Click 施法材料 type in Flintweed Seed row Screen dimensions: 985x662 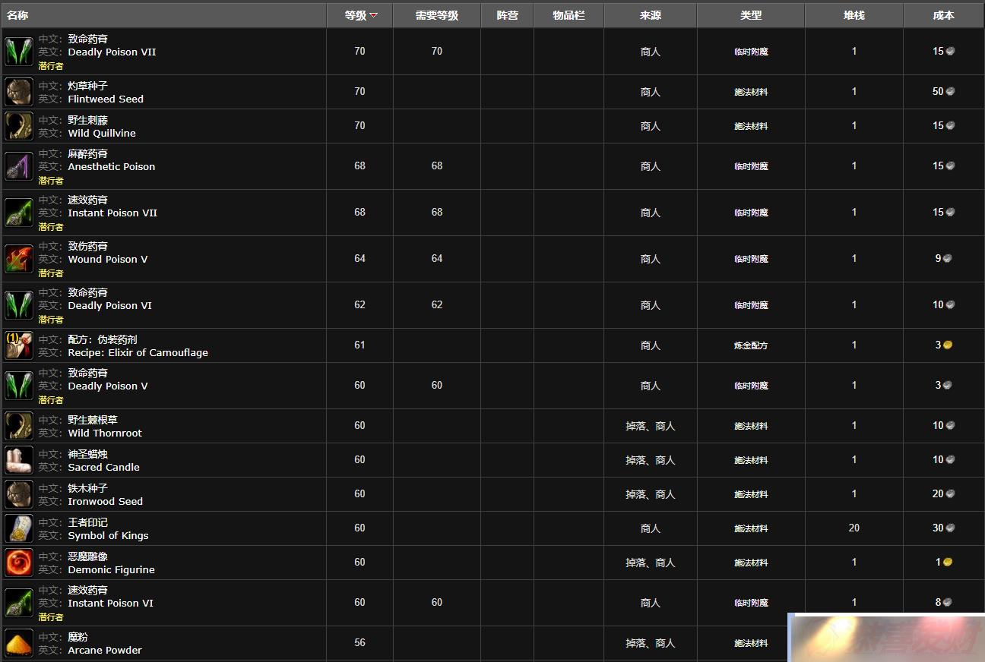(751, 92)
